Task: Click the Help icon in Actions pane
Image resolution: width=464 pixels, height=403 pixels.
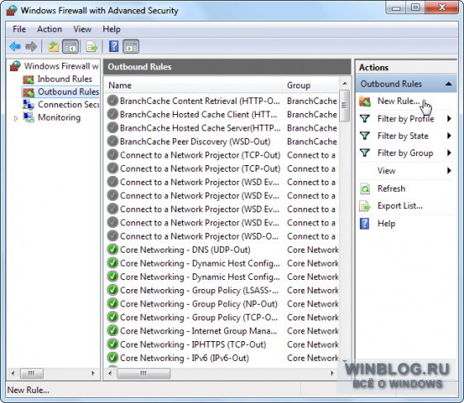Action: [x=365, y=224]
